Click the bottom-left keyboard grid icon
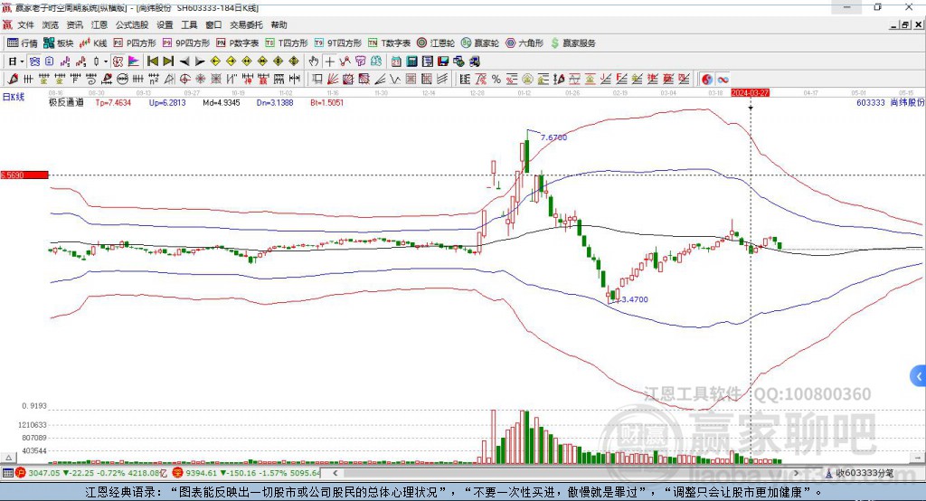The width and height of the screenshot is (926, 501). click(7, 473)
